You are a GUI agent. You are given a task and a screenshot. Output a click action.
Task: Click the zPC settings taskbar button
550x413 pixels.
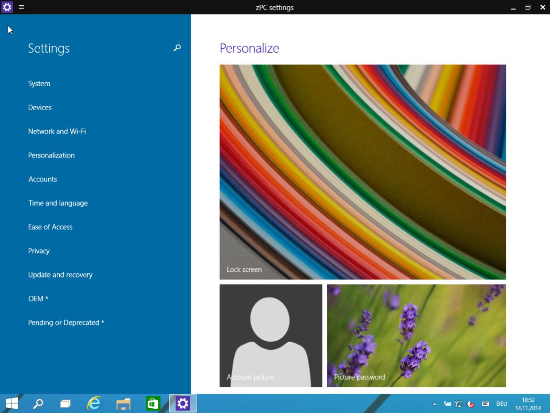pyautogui.click(x=183, y=403)
